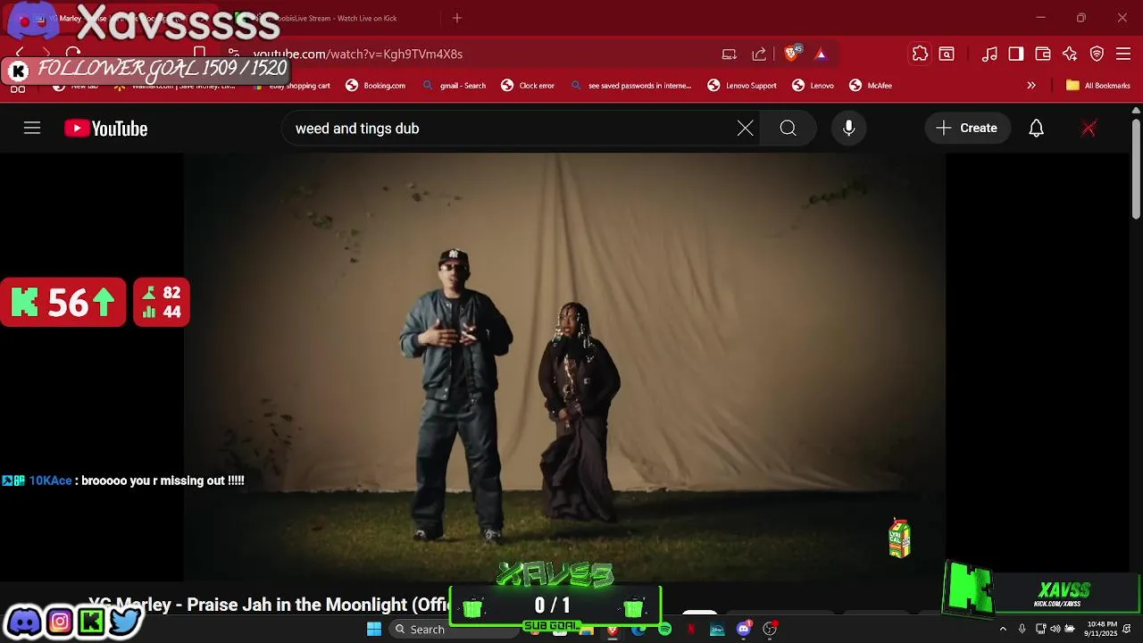This screenshot has width=1143, height=643.
Task: Open a new browser tab
Action: click(457, 18)
